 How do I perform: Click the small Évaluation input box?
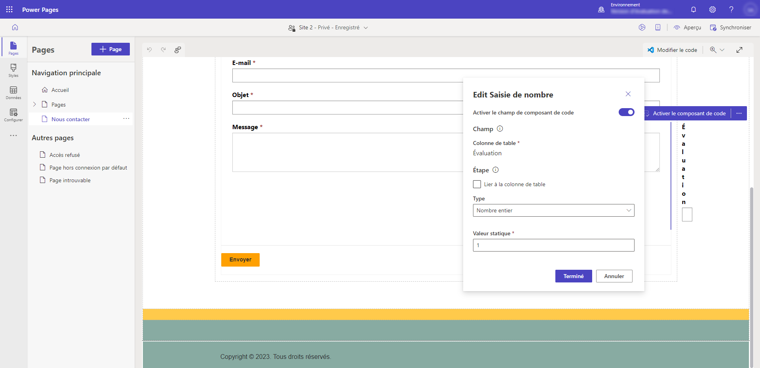pos(687,214)
